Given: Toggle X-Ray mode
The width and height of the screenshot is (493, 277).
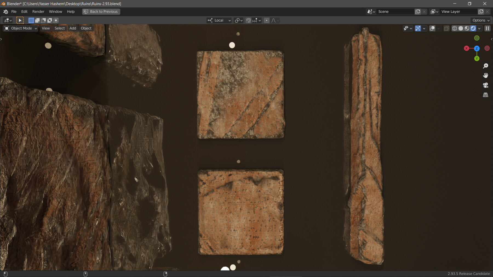Looking at the screenshot, I should [446, 28].
